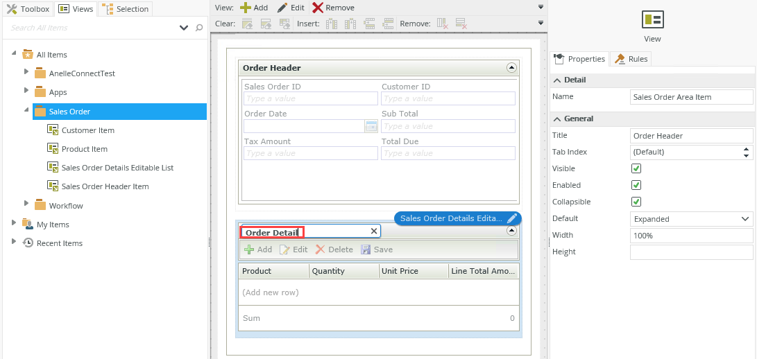Image resolution: width=757 pixels, height=359 pixels.
Task: Click the search magnifier icon
Action: pos(199,28)
